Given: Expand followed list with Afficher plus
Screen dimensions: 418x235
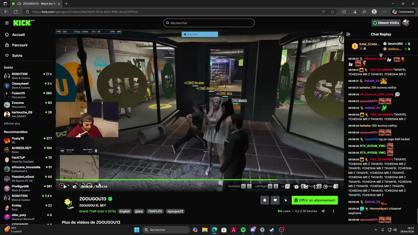Looking at the screenshot, I should (12, 124).
